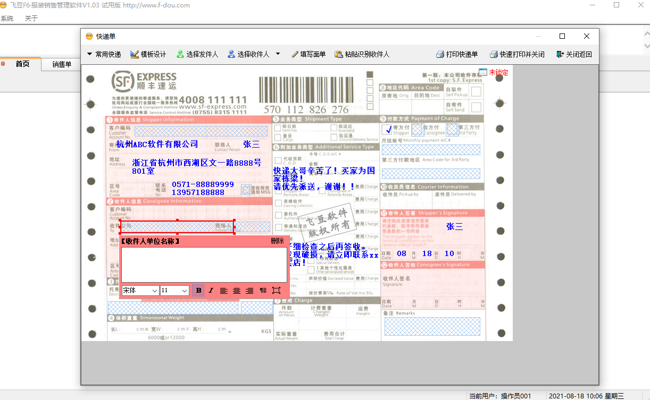Select the 第三方付款地区 area code field
The height and width of the screenshot is (400, 650).
pyautogui.click(x=431, y=173)
